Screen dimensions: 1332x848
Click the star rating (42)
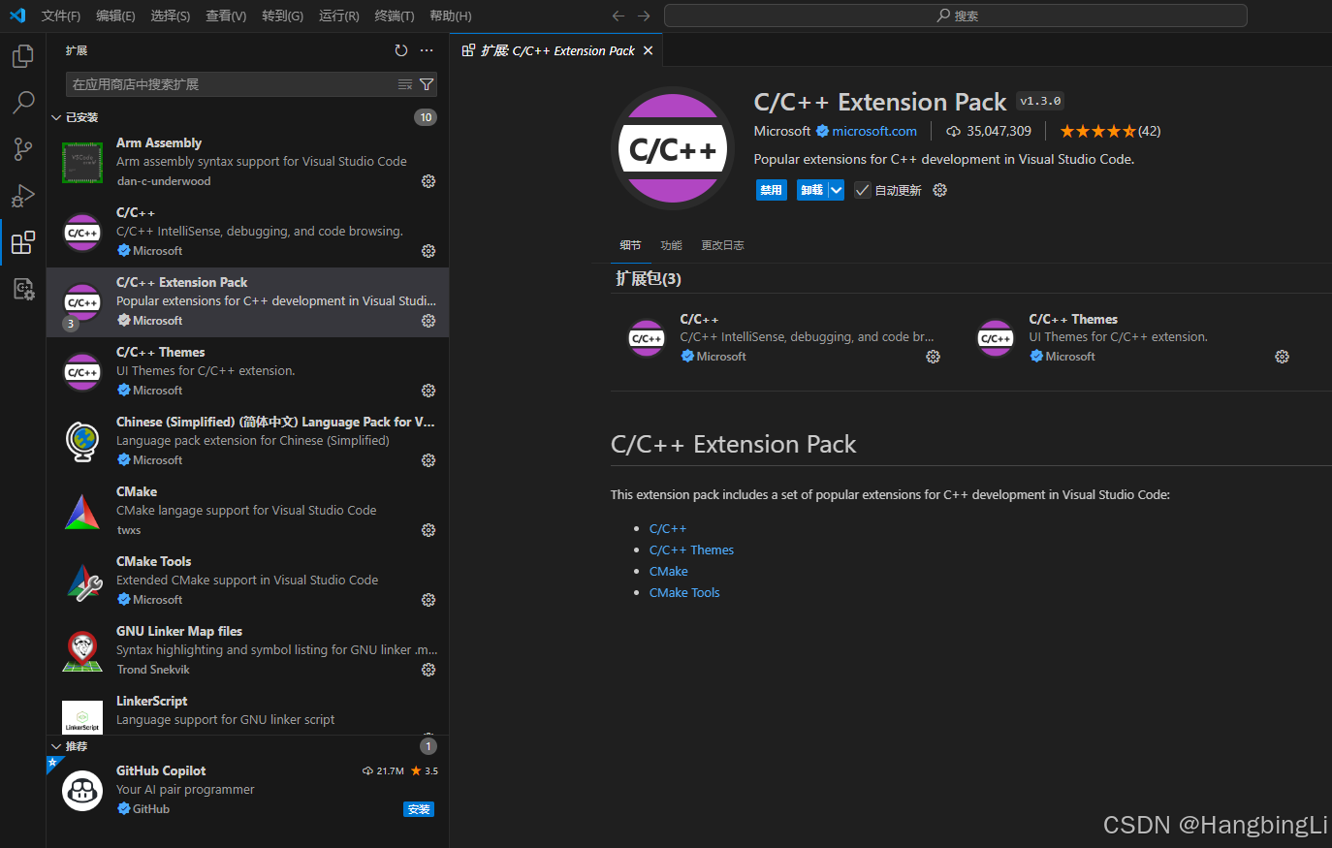1110,131
